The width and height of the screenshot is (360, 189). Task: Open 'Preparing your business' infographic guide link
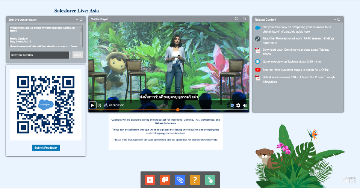coord(297,29)
